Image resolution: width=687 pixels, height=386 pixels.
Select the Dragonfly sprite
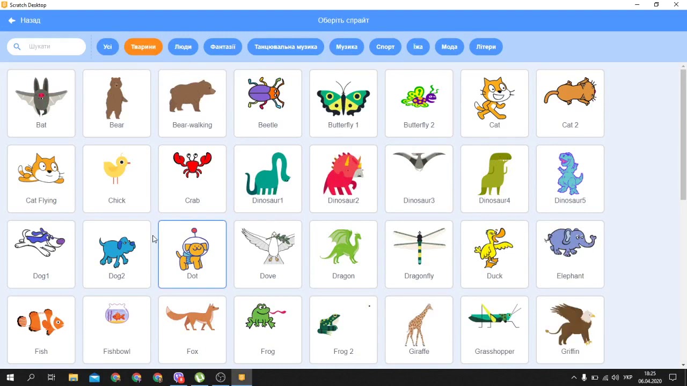[x=419, y=254]
